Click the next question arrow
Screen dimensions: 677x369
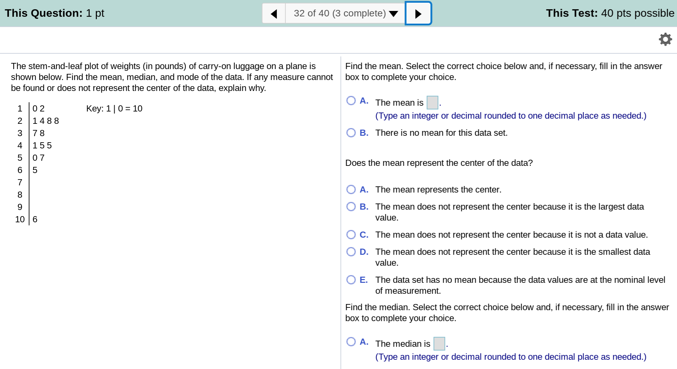(418, 13)
